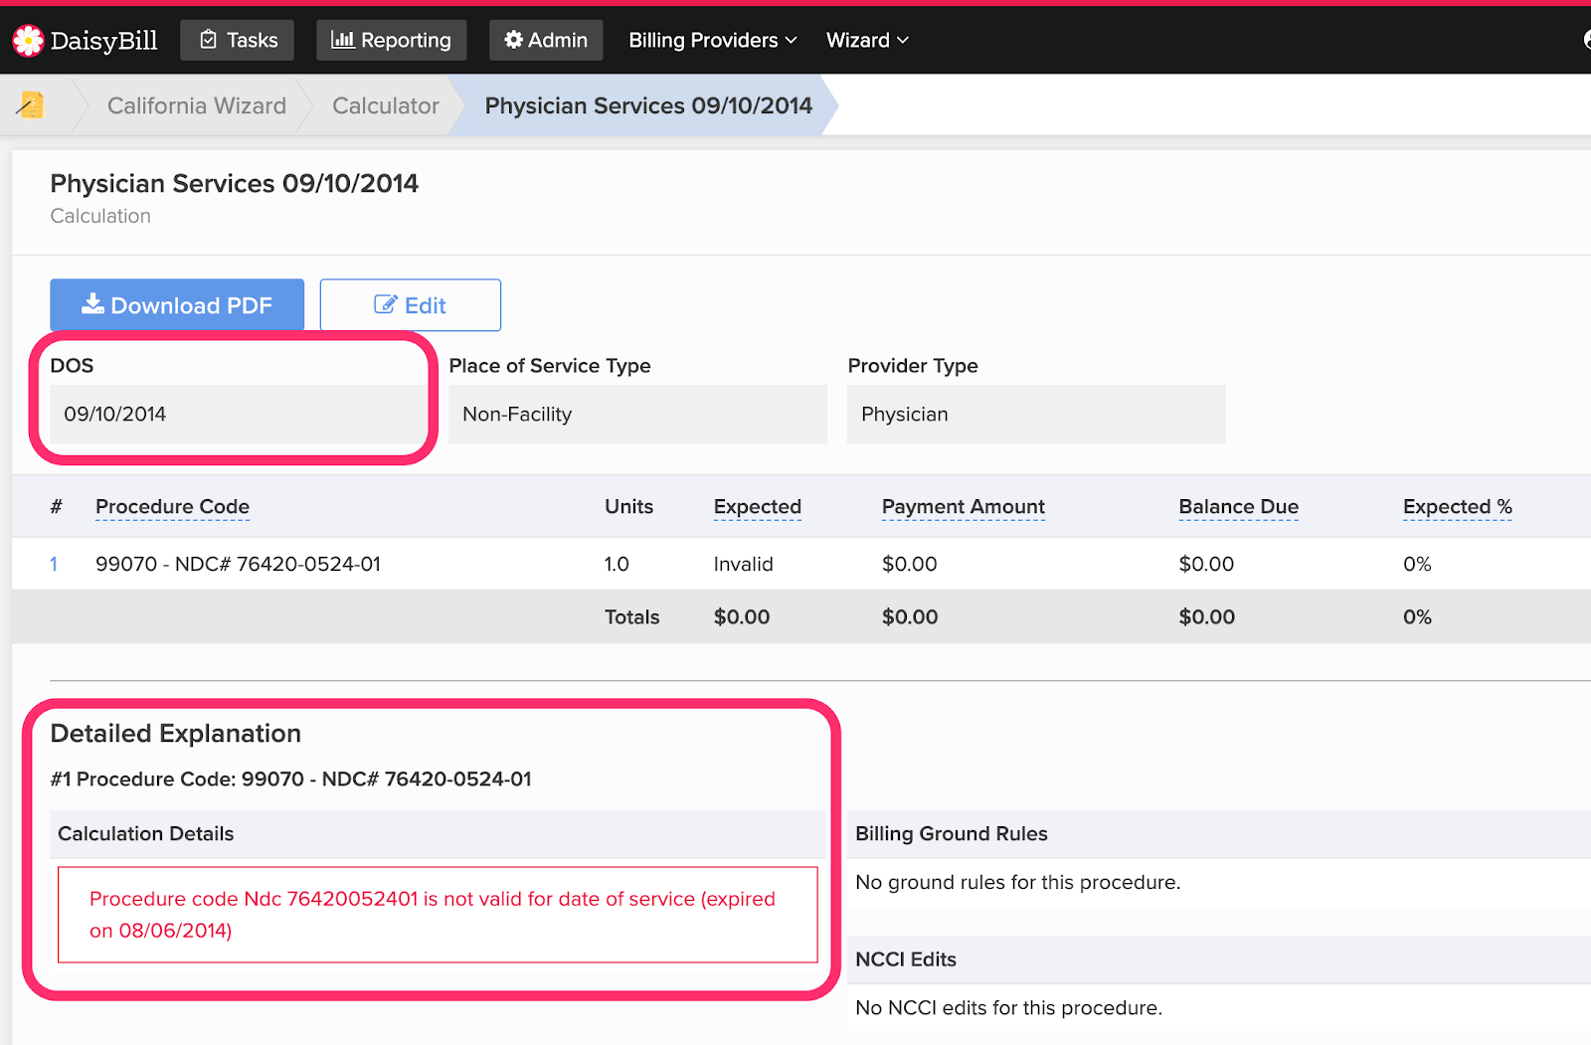Click the Payment Amount column header
The image size is (1591, 1045).
[x=964, y=507]
